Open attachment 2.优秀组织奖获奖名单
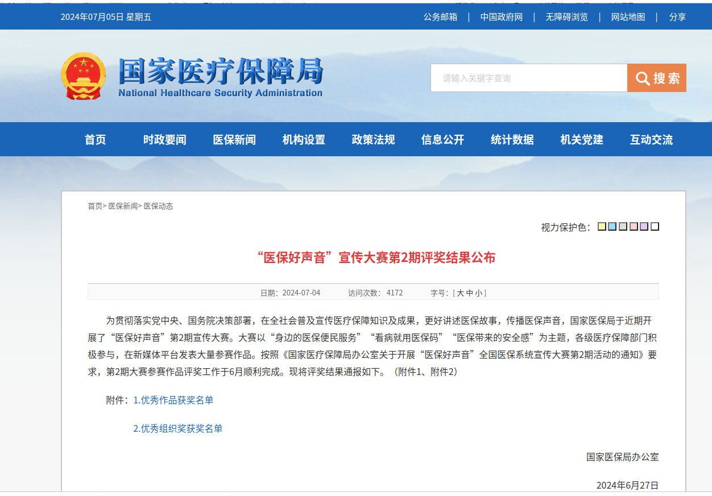 (178, 428)
